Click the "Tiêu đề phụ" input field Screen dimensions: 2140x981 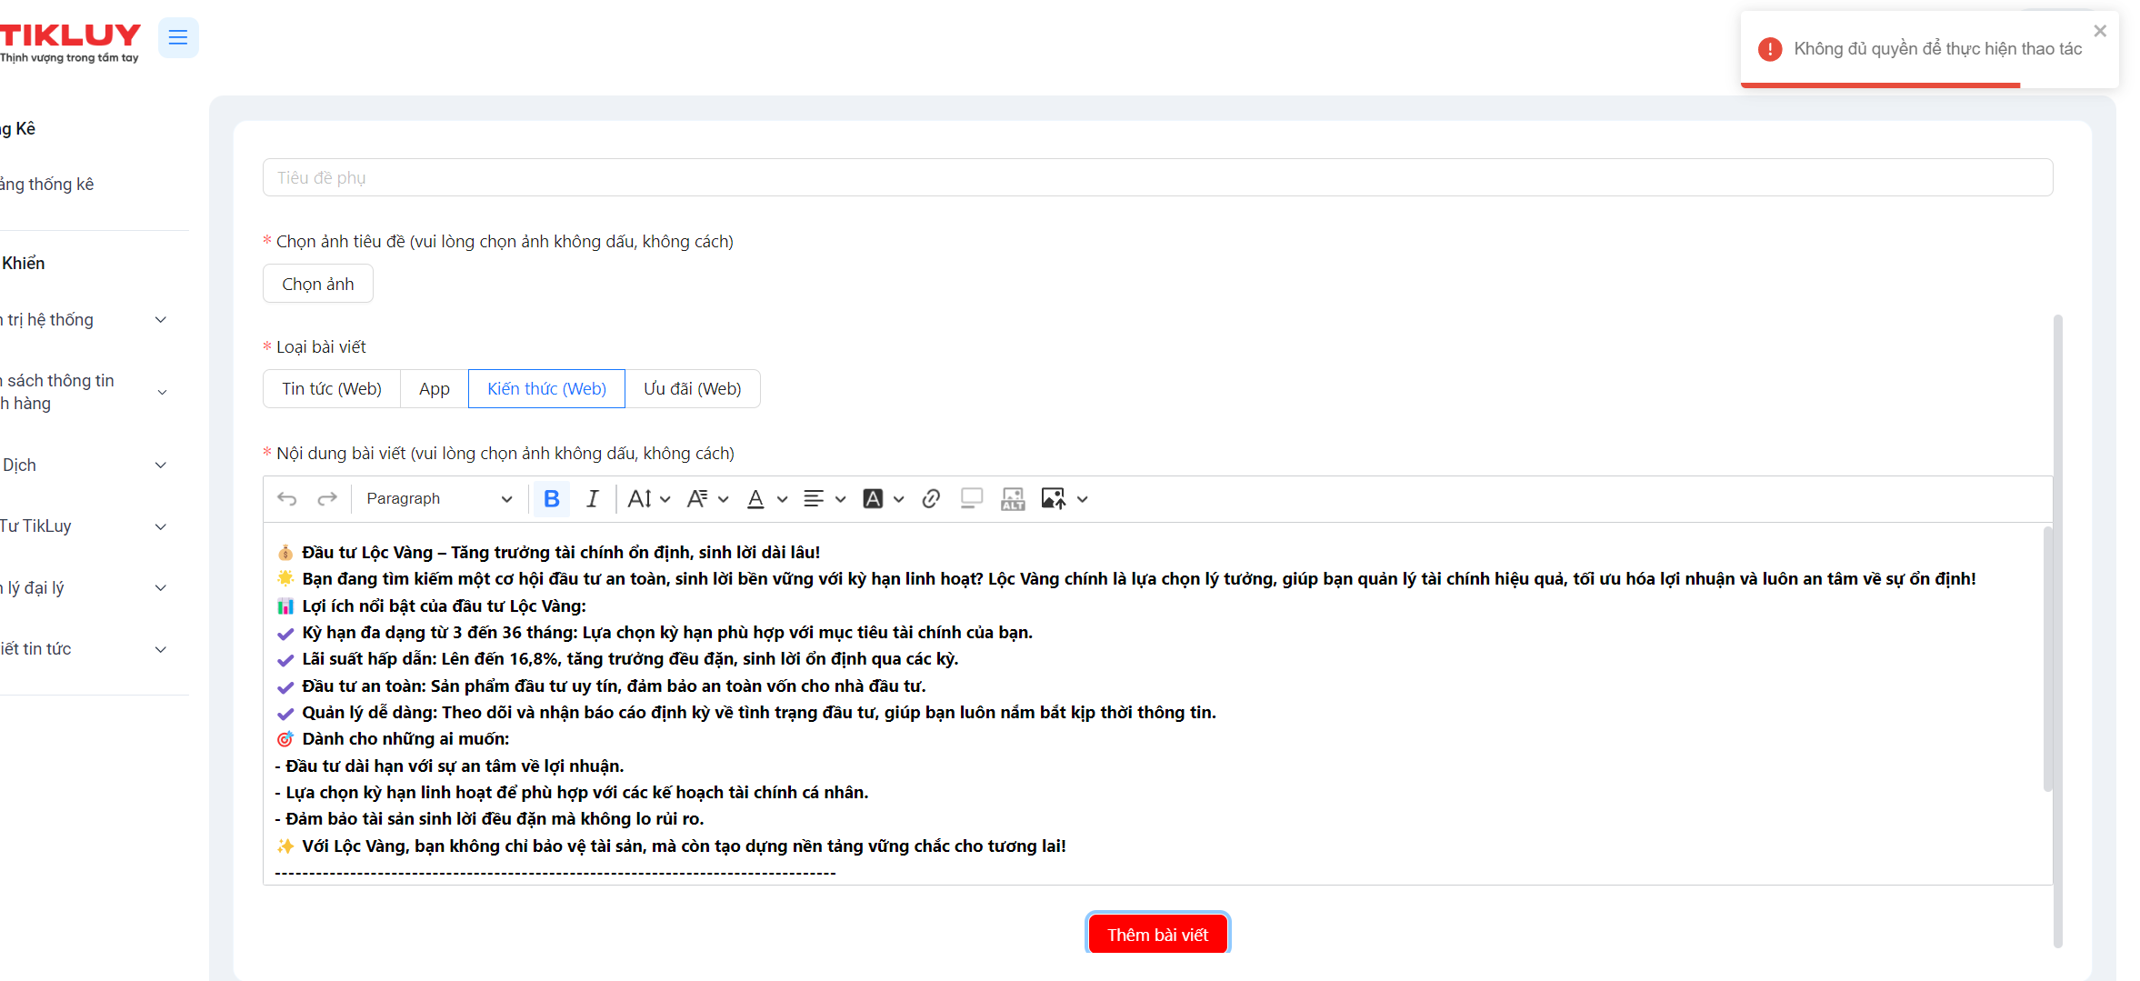(x=1157, y=178)
